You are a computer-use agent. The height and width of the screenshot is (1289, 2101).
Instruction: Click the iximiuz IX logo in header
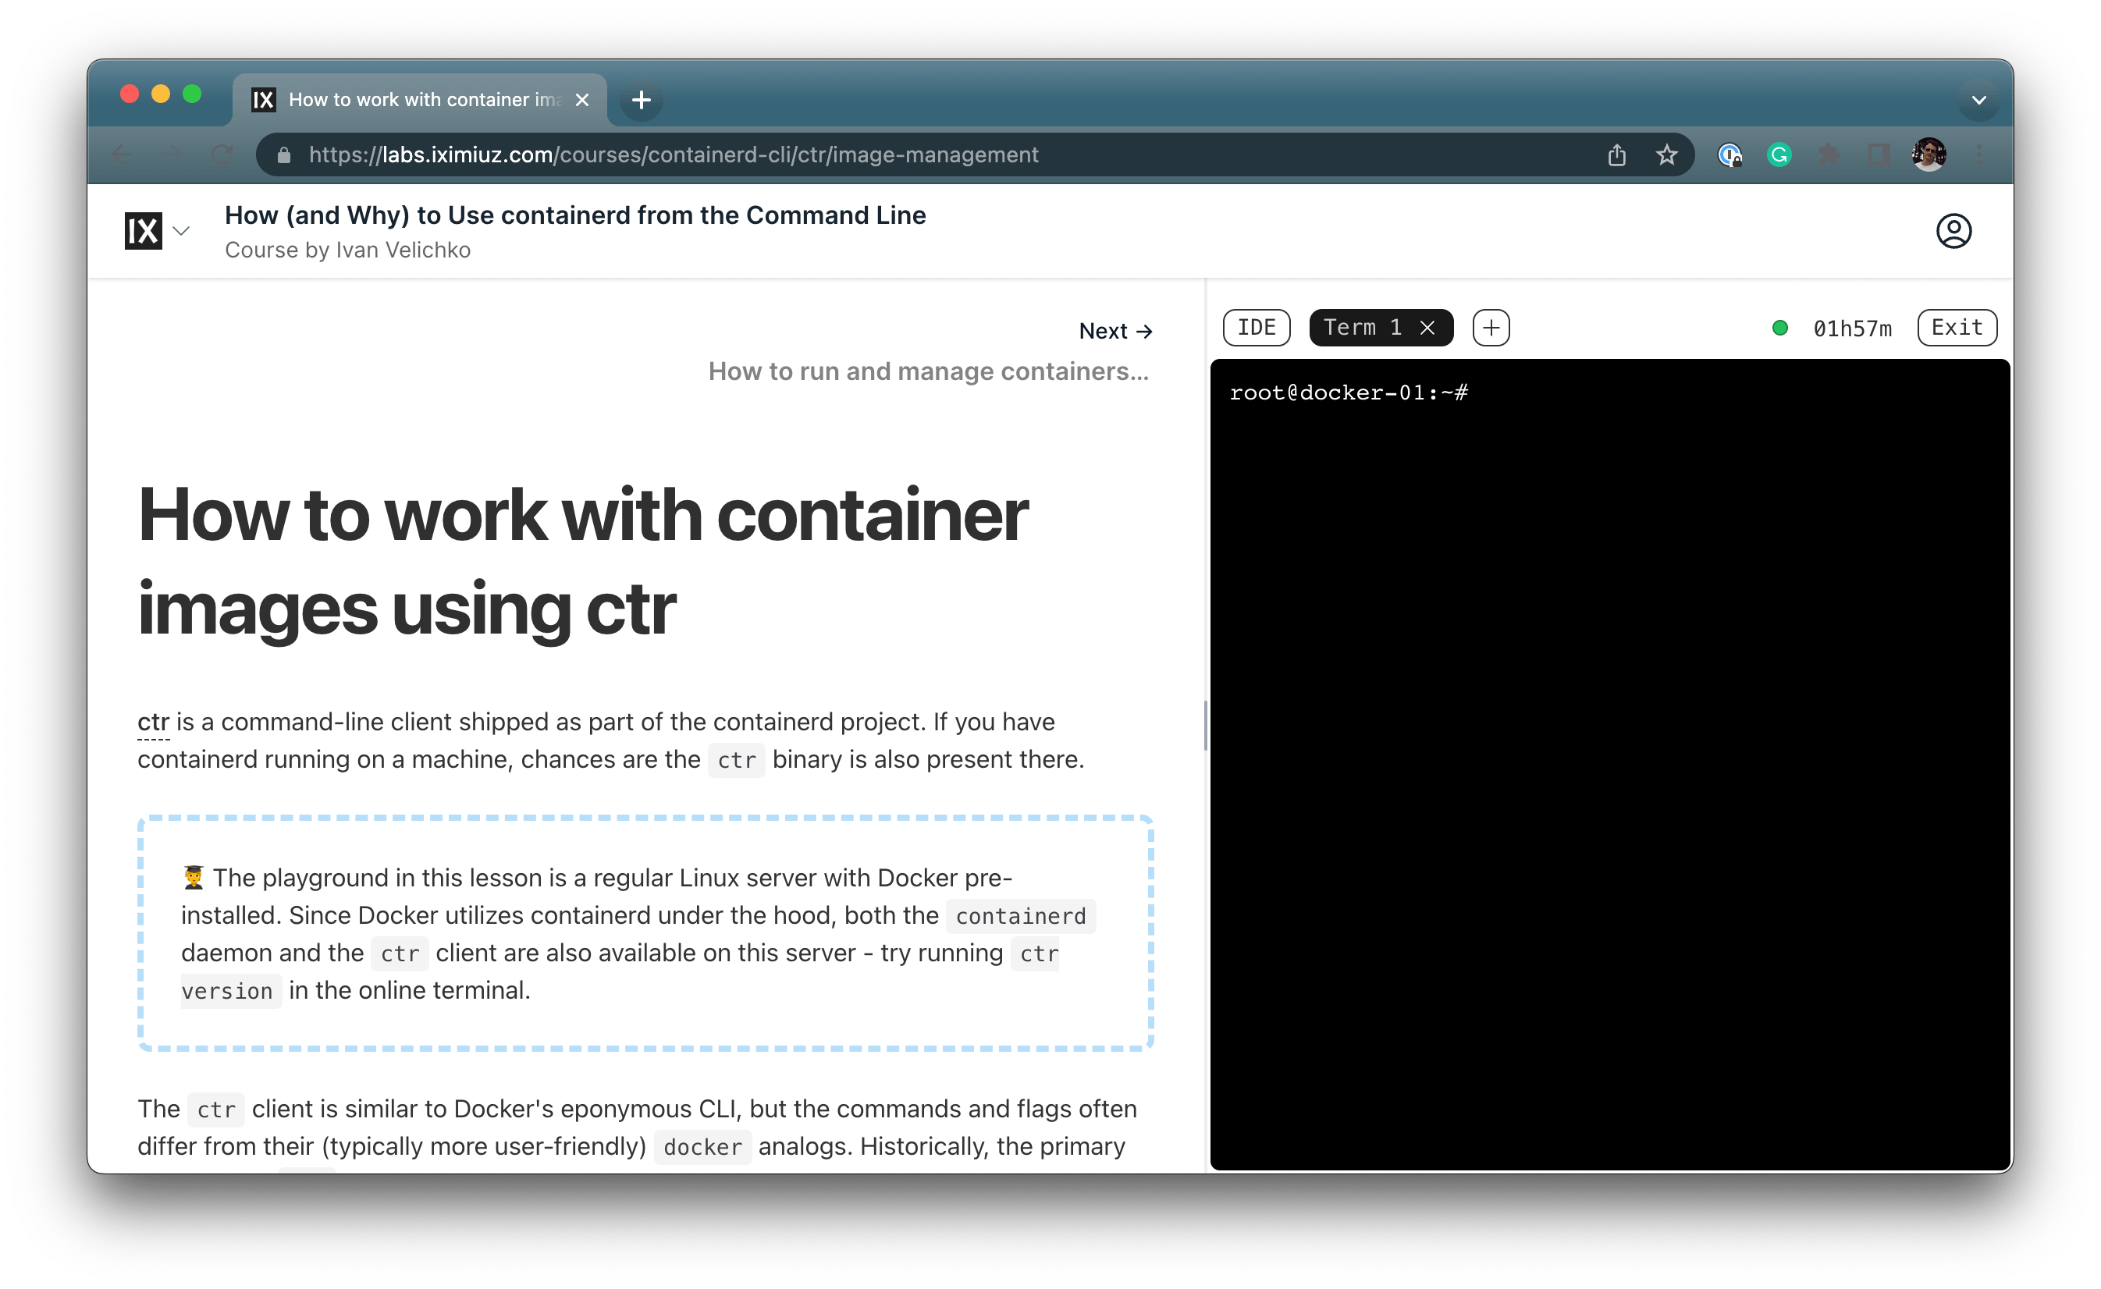point(144,231)
